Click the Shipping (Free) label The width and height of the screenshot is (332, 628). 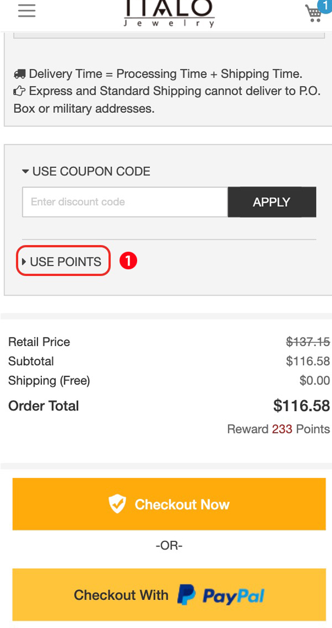[49, 381]
